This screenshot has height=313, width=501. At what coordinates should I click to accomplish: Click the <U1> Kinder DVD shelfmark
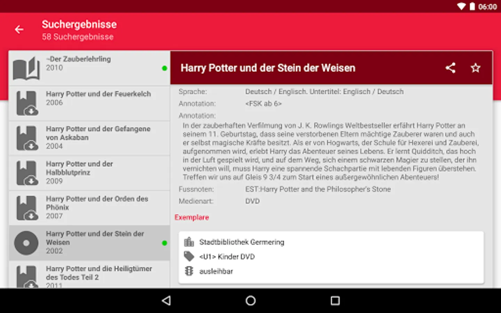(227, 257)
